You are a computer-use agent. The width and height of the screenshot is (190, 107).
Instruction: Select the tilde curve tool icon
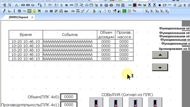coord(24,11)
